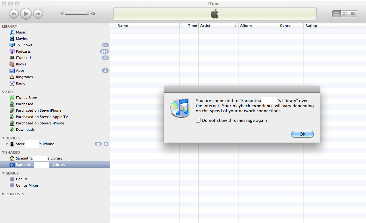Switch to grid view

pos(345,13)
